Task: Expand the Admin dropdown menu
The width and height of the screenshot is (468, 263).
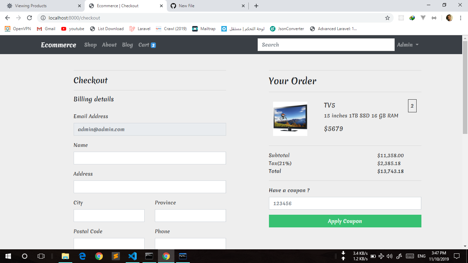Action: coord(408,45)
